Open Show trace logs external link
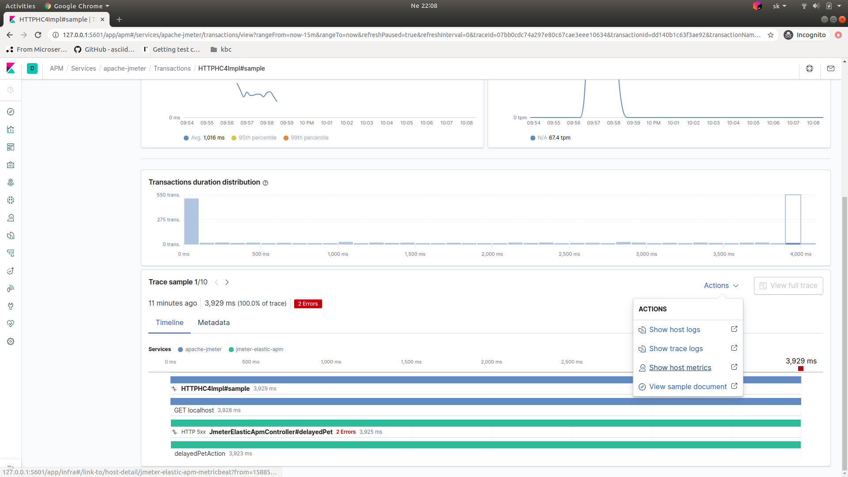This screenshot has height=477, width=848. tap(734, 348)
